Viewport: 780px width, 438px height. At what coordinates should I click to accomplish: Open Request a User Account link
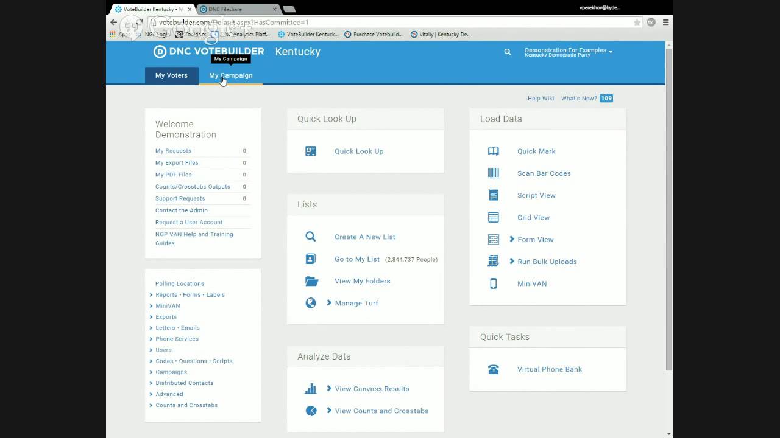189,223
